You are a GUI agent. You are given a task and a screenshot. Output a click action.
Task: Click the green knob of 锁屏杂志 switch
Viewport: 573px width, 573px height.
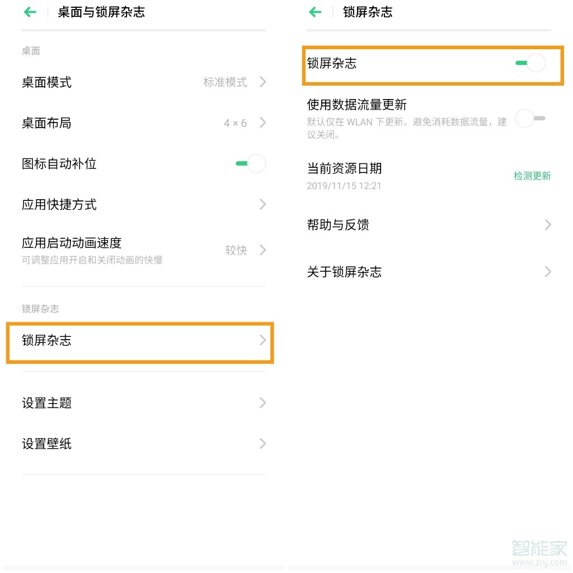(x=522, y=63)
